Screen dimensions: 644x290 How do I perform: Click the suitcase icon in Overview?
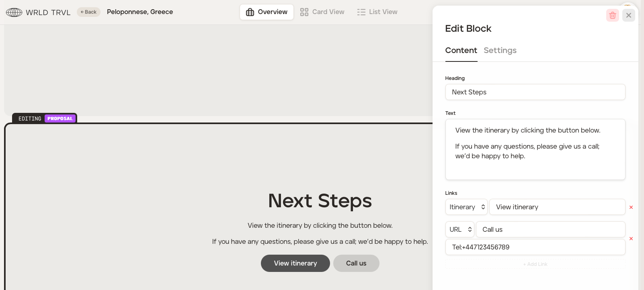coord(250,12)
